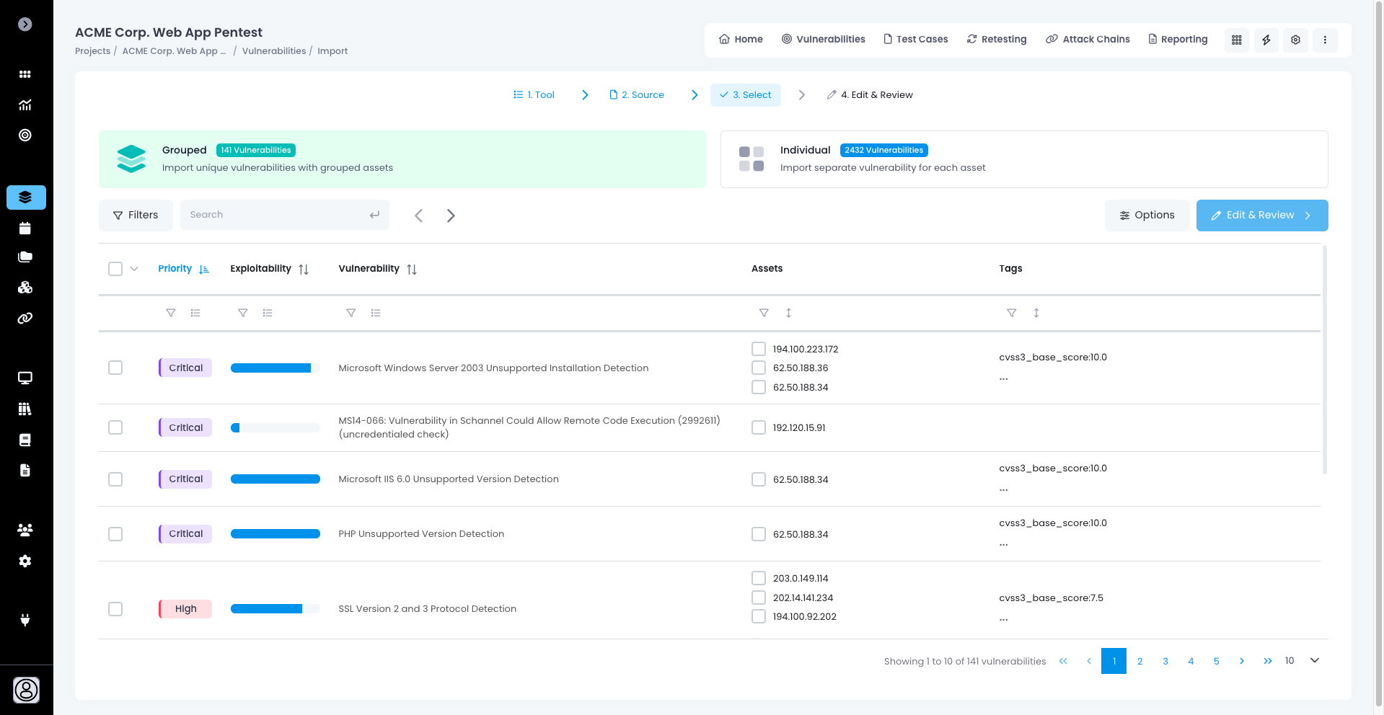
Task: Click the filter funnel under Vulnerability column
Action: 351,313
